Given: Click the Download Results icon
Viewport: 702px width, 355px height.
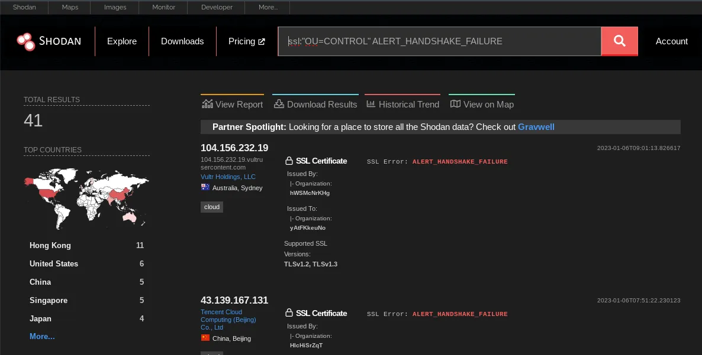Looking at the screenshot, I should click(x=278, y=103).
